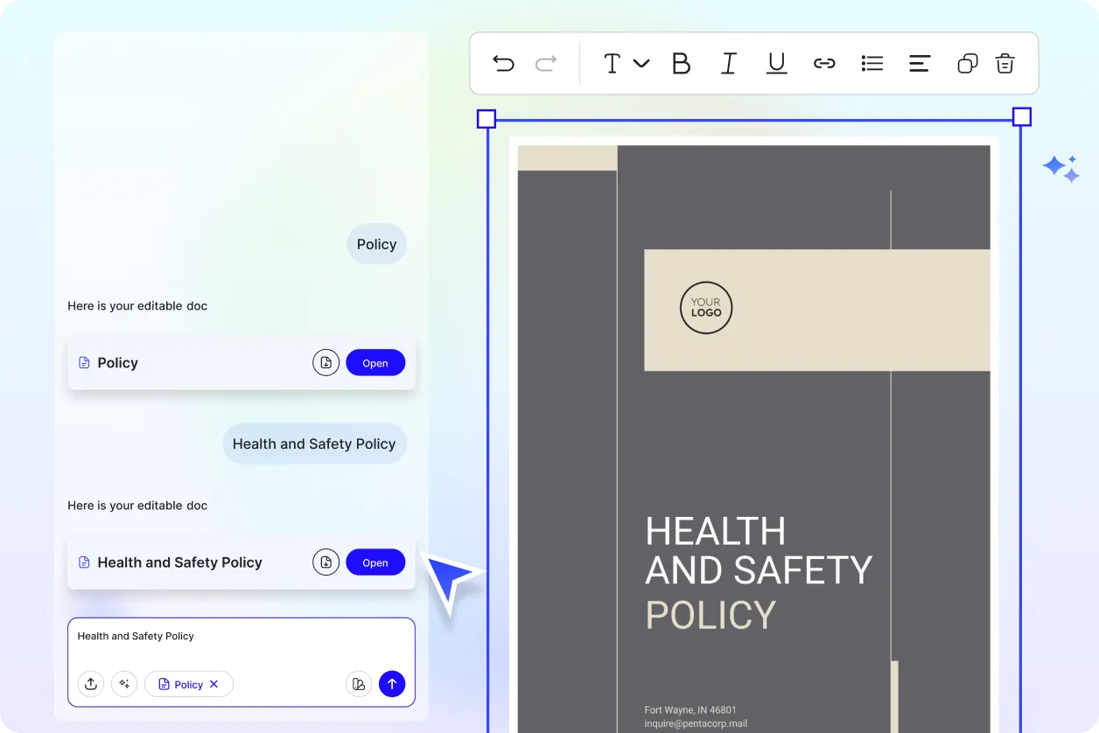Select the text style T icon
Viewport: 1099px width, 733px height.
click(612, 63)
